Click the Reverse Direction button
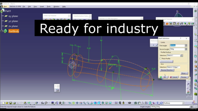The width and height of the screenshot is (198, 111). click(x=167, y=70)
